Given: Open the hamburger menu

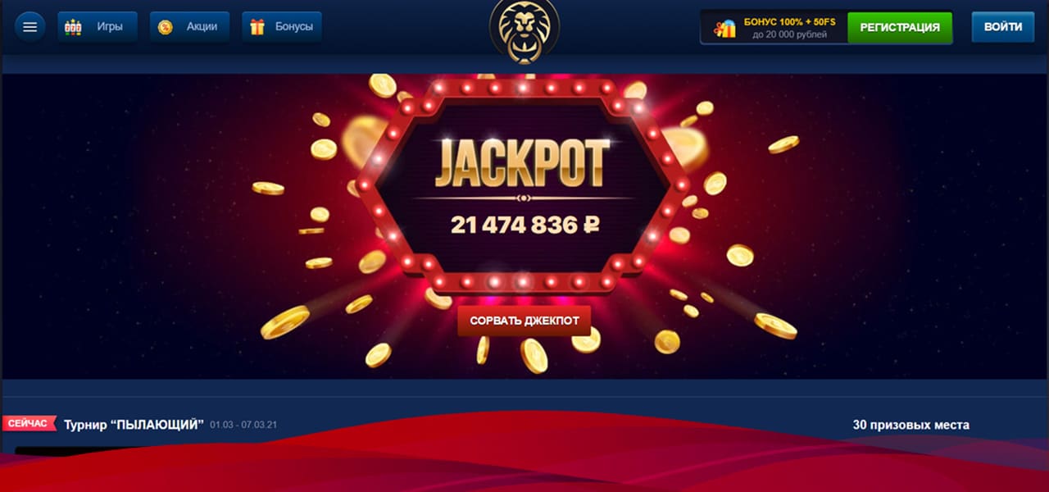Looking at the screenshot, I should click(x=30, y=27).
